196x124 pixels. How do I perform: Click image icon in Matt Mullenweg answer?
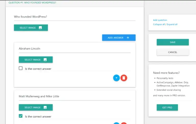tap(45, 107)
